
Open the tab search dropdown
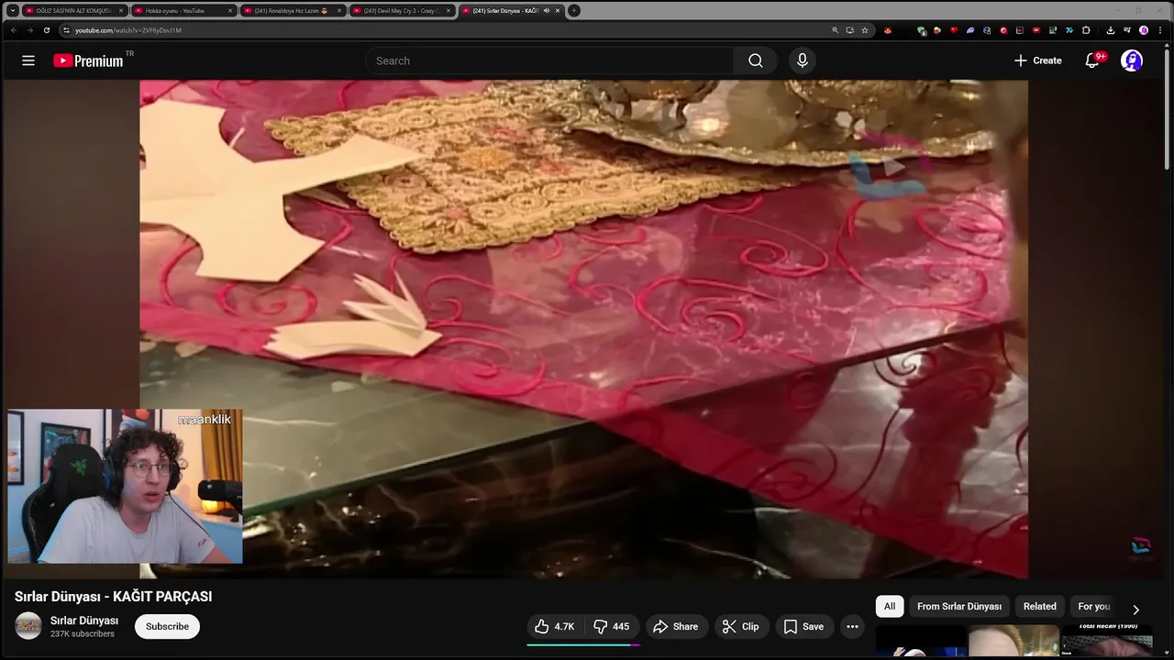click(x=12, y=11)
